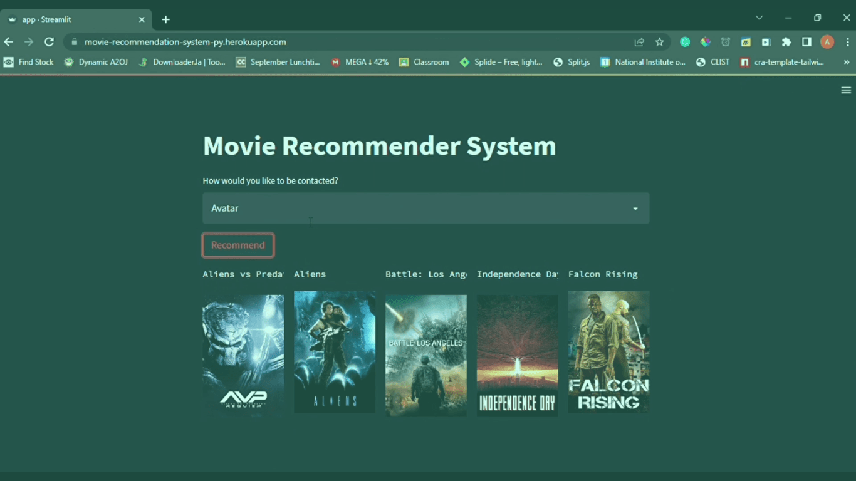
Task: Open the Classroom bookmark
Action: pyautogui.click(x=424, y=62)
